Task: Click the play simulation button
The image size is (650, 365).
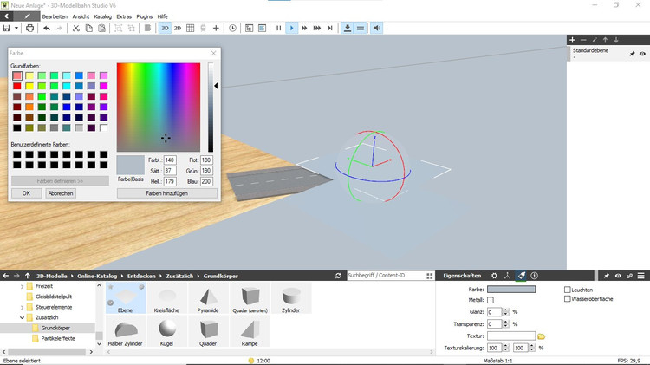Action: [x=291, y=28]
